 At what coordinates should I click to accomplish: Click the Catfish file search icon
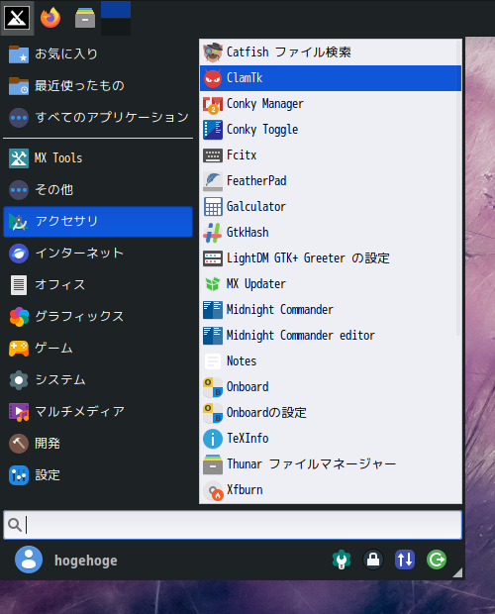pyautogui.click(x=213, y=52)
